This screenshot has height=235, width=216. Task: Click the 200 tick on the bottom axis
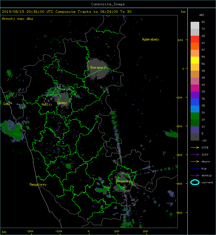pyautogui.click(x=145, y=231)
